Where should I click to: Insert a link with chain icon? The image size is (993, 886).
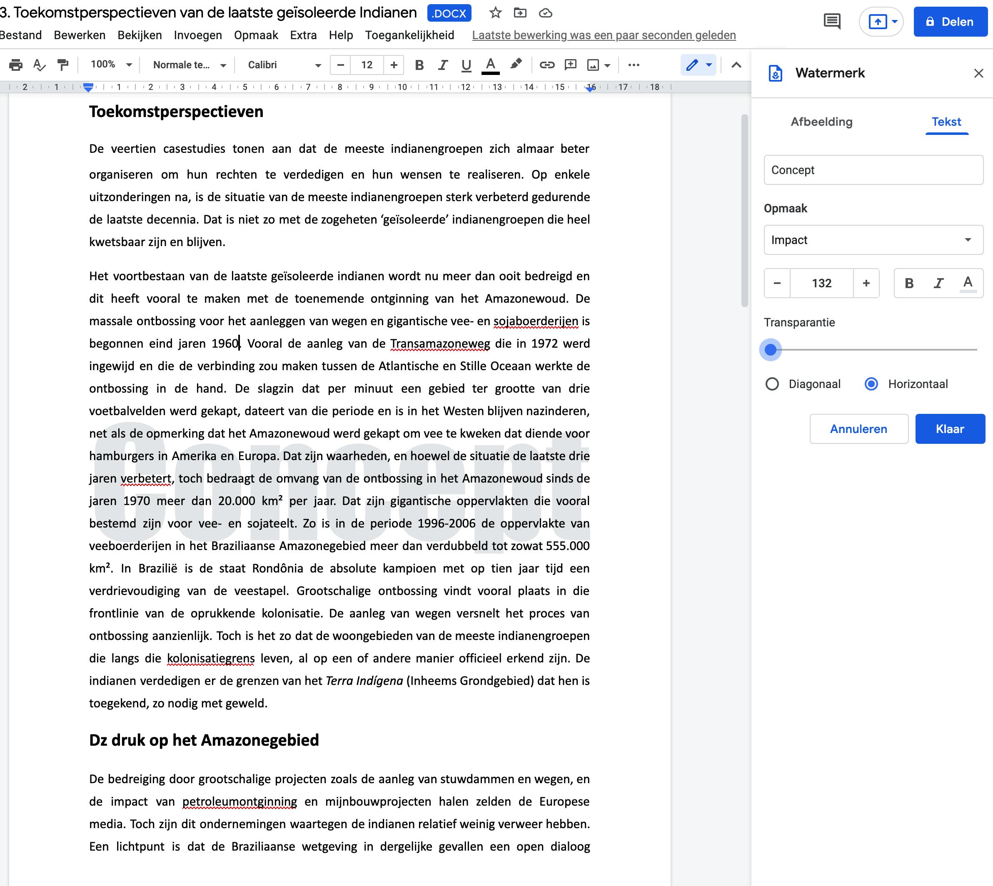point(547,65)
